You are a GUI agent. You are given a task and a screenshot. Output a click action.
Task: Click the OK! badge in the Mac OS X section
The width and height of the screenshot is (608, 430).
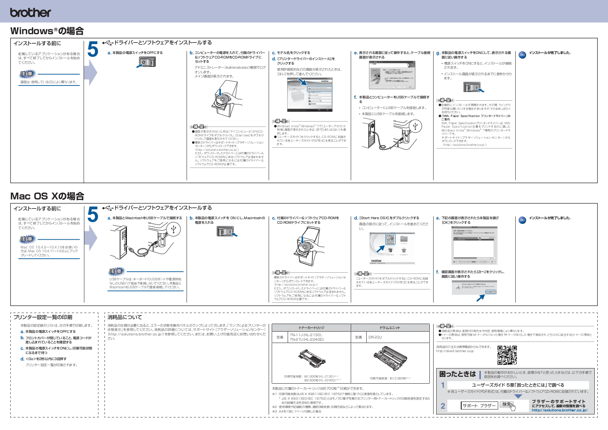coord(522,220)
